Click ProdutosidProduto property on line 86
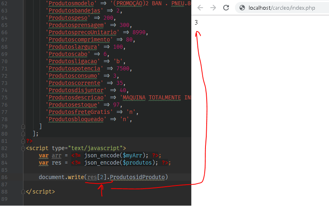 [137, 177]
